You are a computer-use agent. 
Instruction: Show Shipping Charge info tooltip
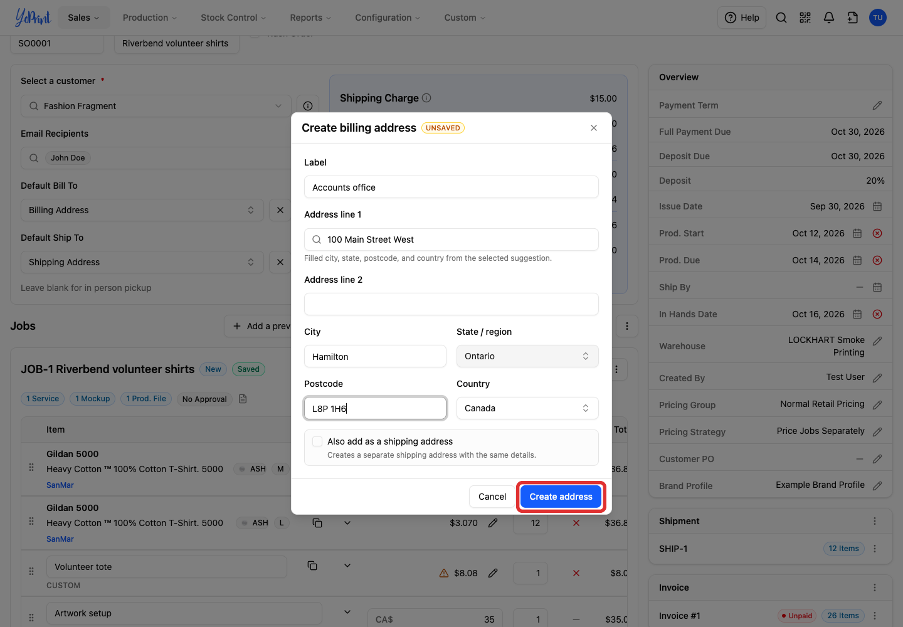tap(426, 98)
